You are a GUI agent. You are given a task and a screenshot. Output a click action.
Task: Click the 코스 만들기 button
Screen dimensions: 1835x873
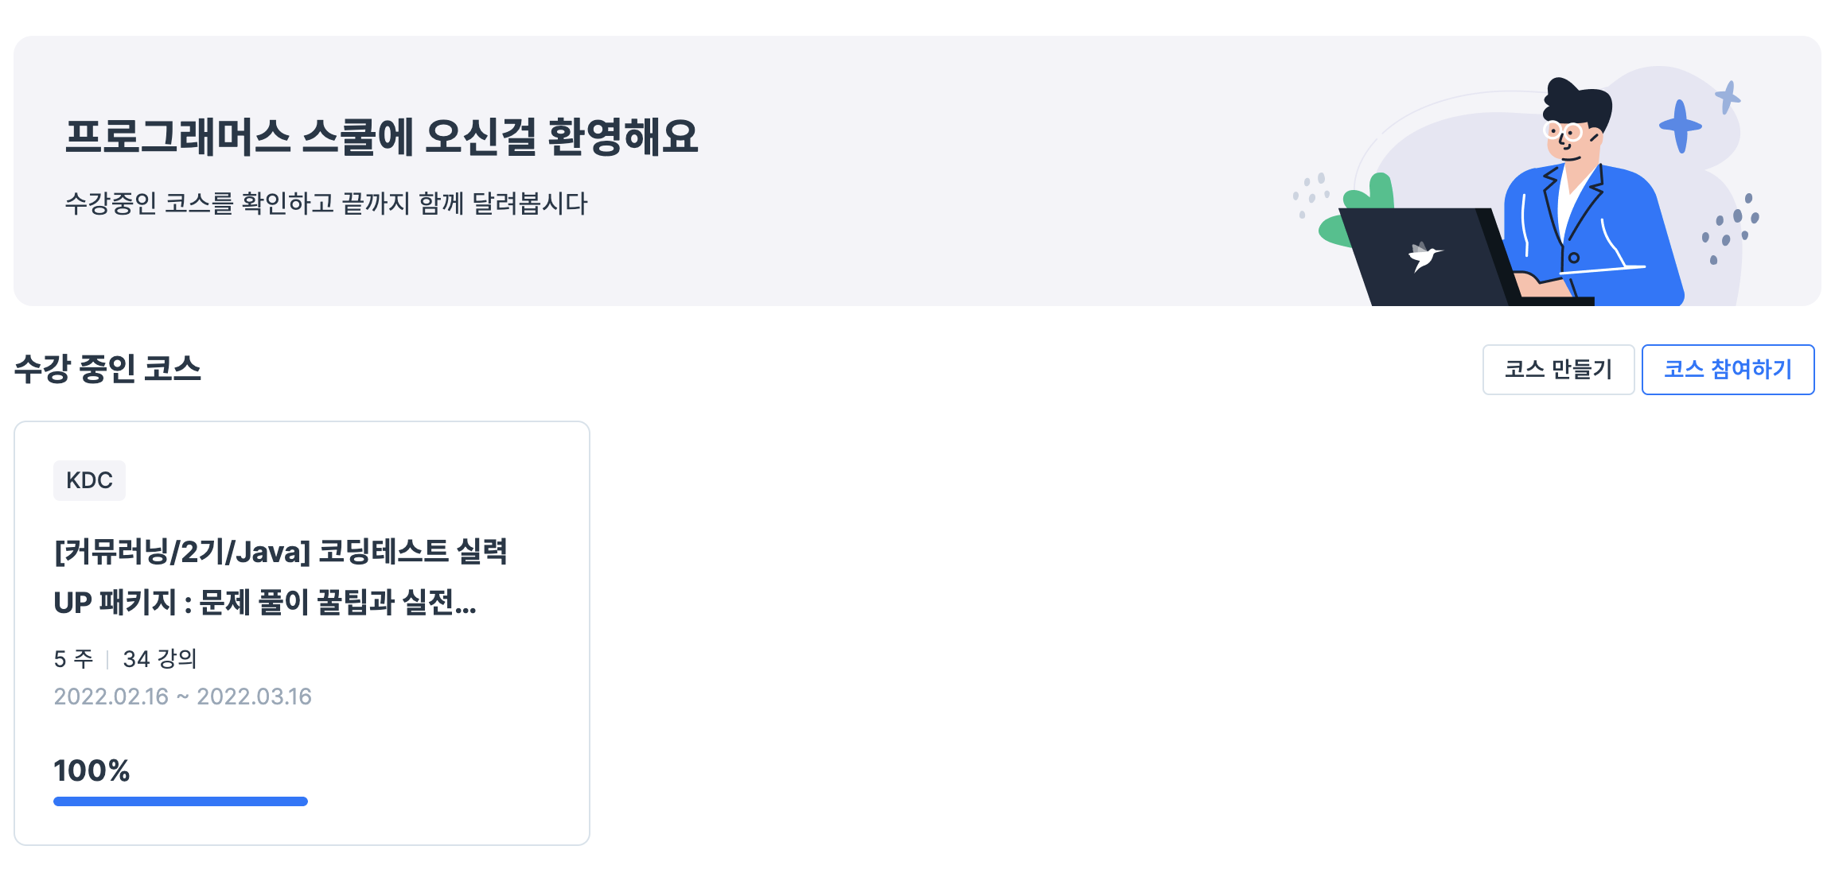click(1558, 369)
